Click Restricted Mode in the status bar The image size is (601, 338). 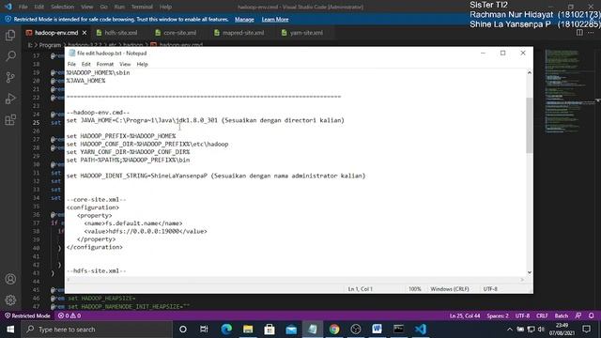[27, 315]
